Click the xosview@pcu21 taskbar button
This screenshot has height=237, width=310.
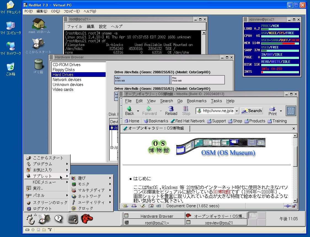point(216,222)
